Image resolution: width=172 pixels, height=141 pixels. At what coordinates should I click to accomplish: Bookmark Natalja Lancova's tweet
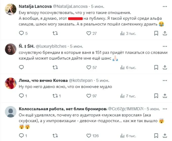tap(156, 33)
